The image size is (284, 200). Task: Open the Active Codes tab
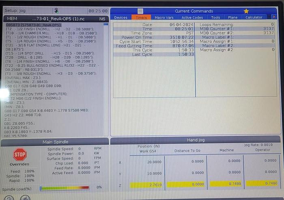[192, 17]
